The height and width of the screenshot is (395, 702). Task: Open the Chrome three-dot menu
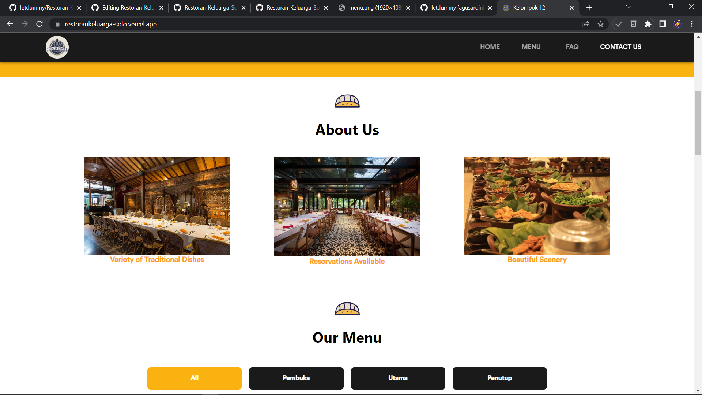(692, 24)
